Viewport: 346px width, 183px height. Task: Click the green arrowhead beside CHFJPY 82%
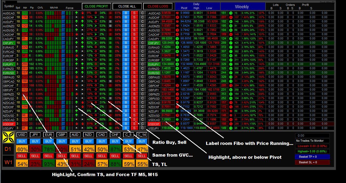[x=95, y=43]
